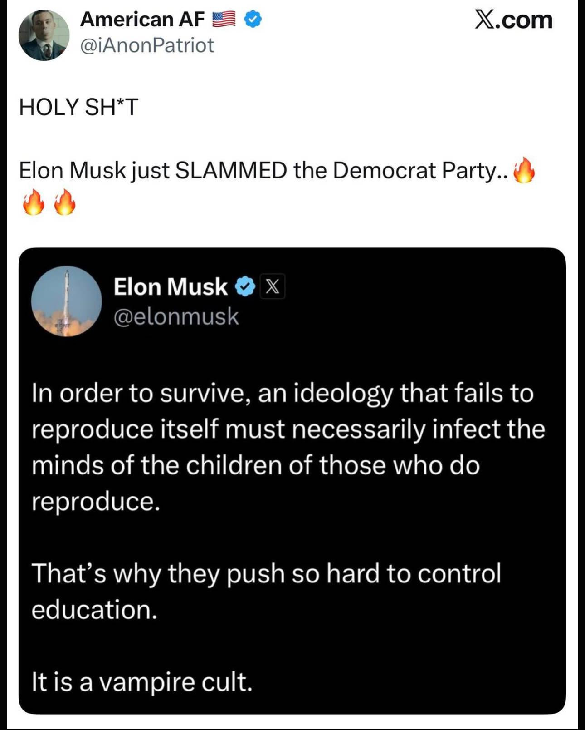Click the fire emoji after 'Democrat Party..'
This screenshot has width=585, height=730.
tap(524, 171)
